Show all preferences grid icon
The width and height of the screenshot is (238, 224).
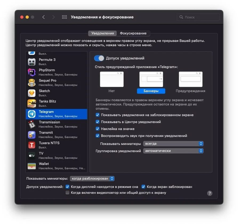tap(64, 17)
